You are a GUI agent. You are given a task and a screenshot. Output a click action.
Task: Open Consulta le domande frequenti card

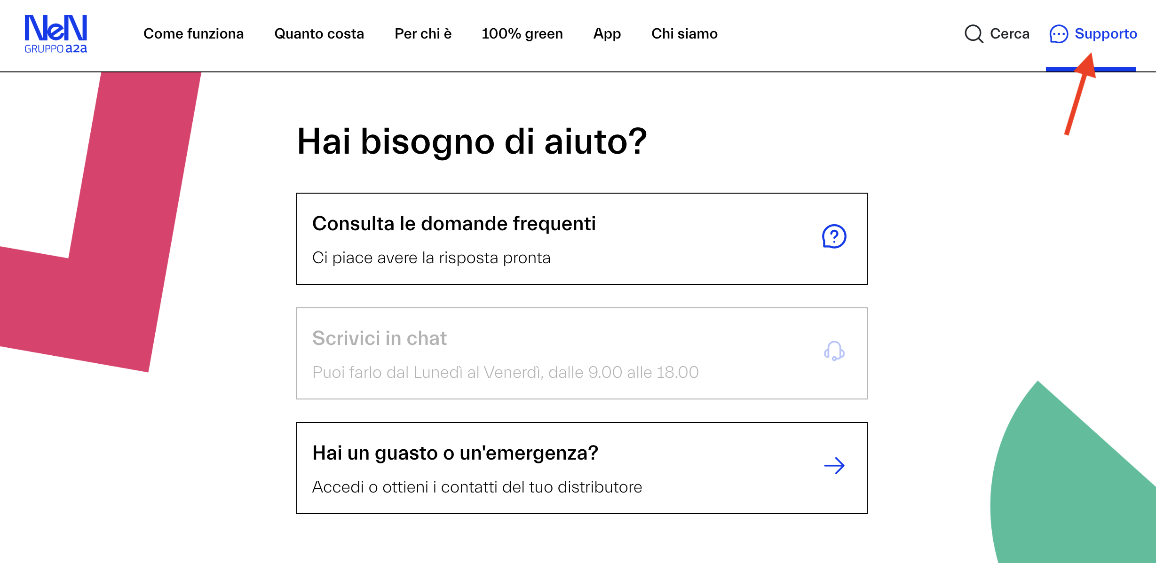click(x=581, y=239)
